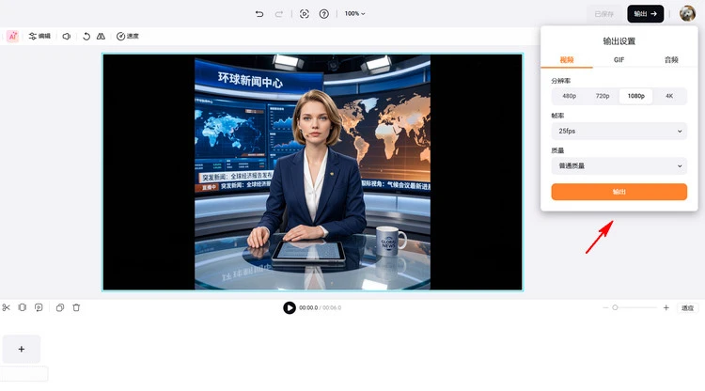Click the trash delete icon in timeline
705x391 pixels.
tap(76, 307)
